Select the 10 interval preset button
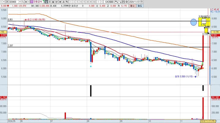The height and width of the screenshot is (123, 220). 81,2
